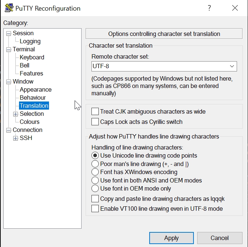248x247 pixels.
Task: Open the Behaviour settings category
Action: (33, 97)
